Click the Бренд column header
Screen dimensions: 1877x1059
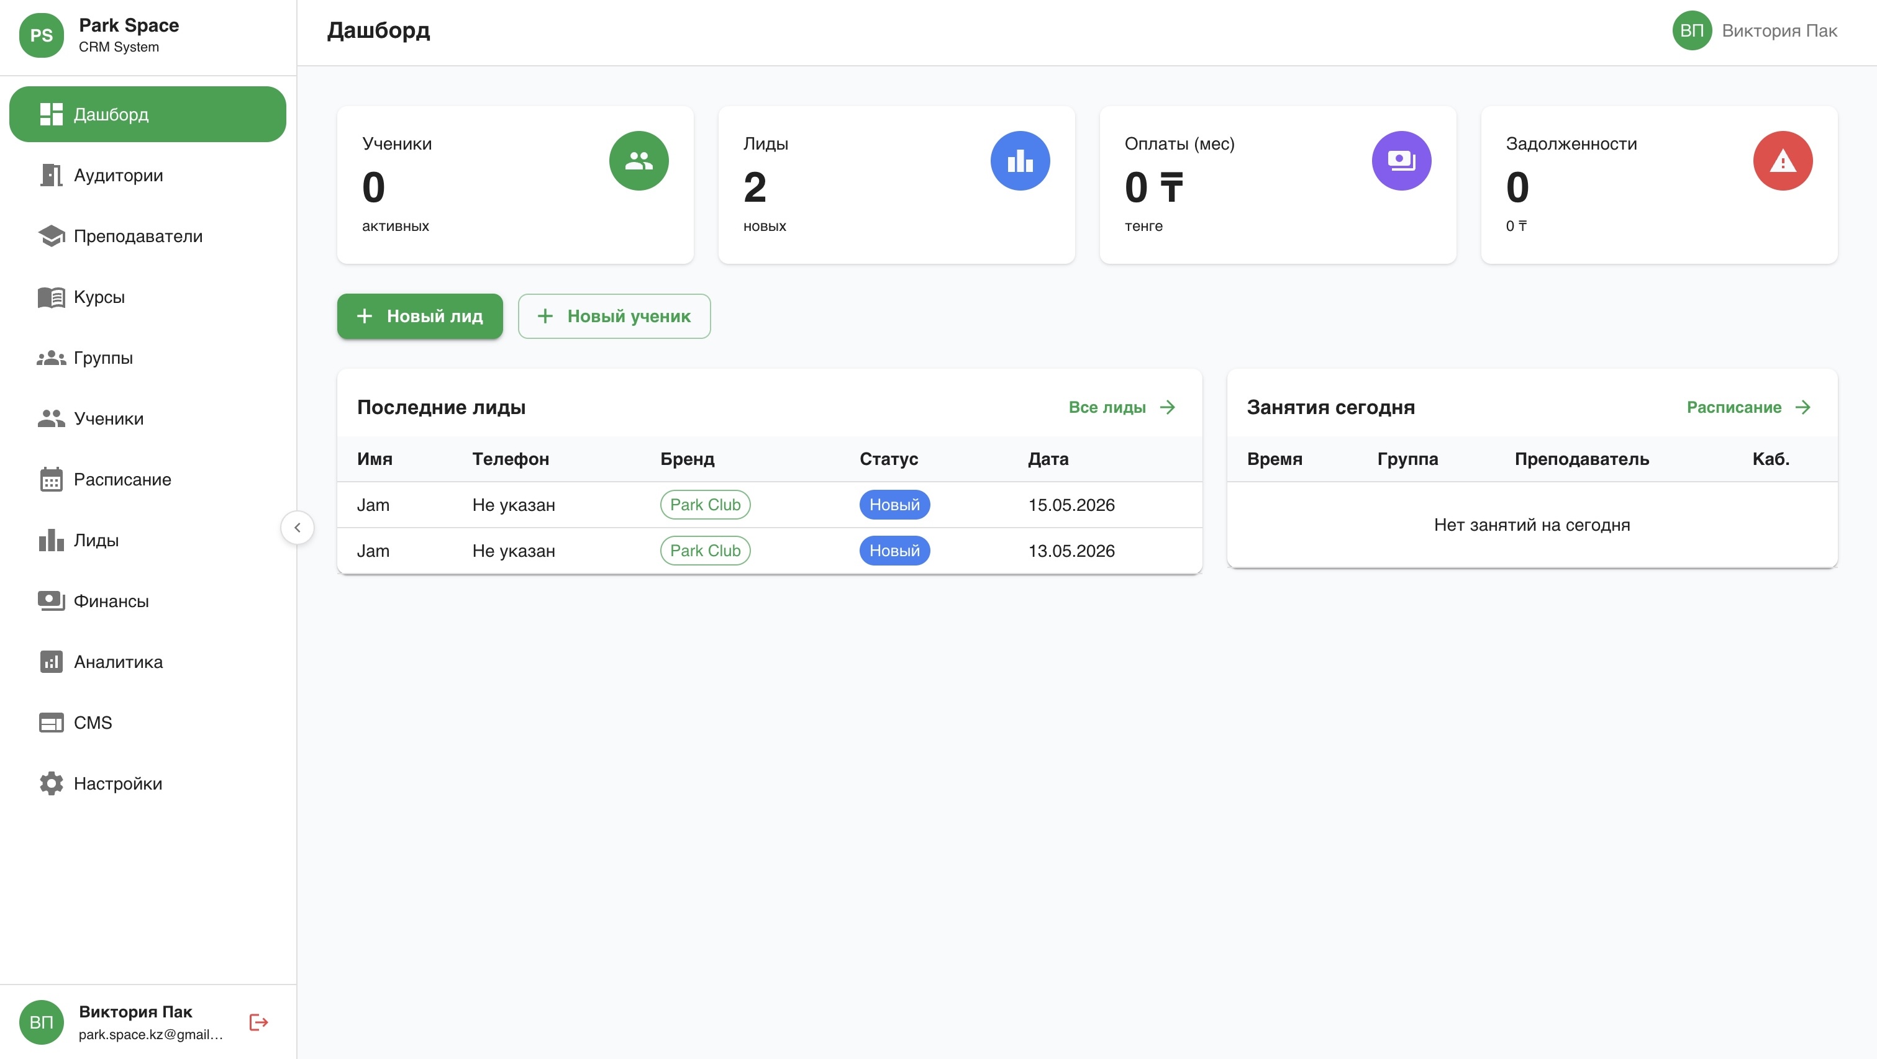click(687, 459)
